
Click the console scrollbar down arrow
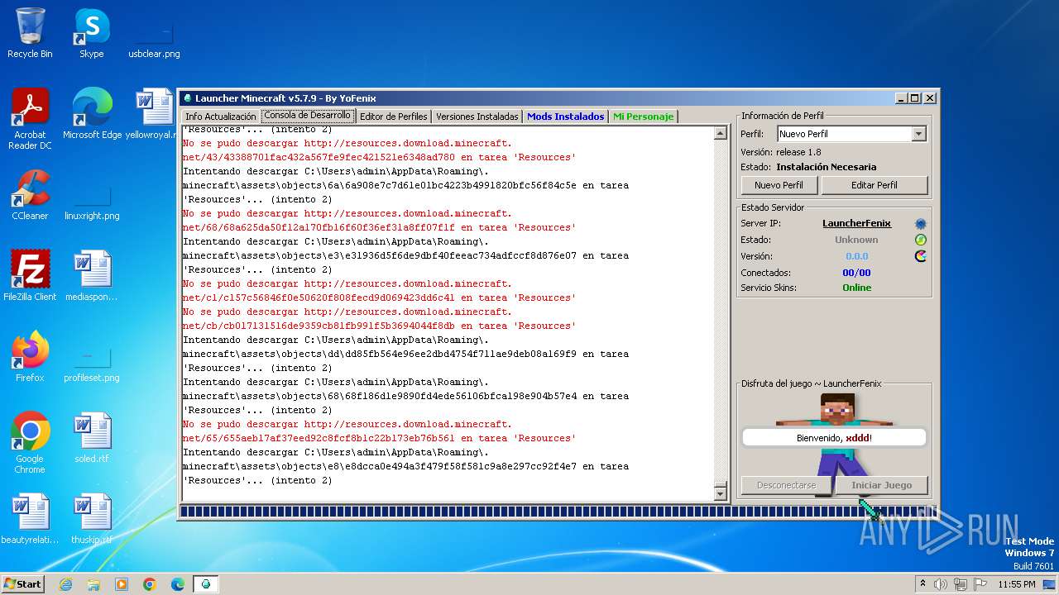coord(720,493)
